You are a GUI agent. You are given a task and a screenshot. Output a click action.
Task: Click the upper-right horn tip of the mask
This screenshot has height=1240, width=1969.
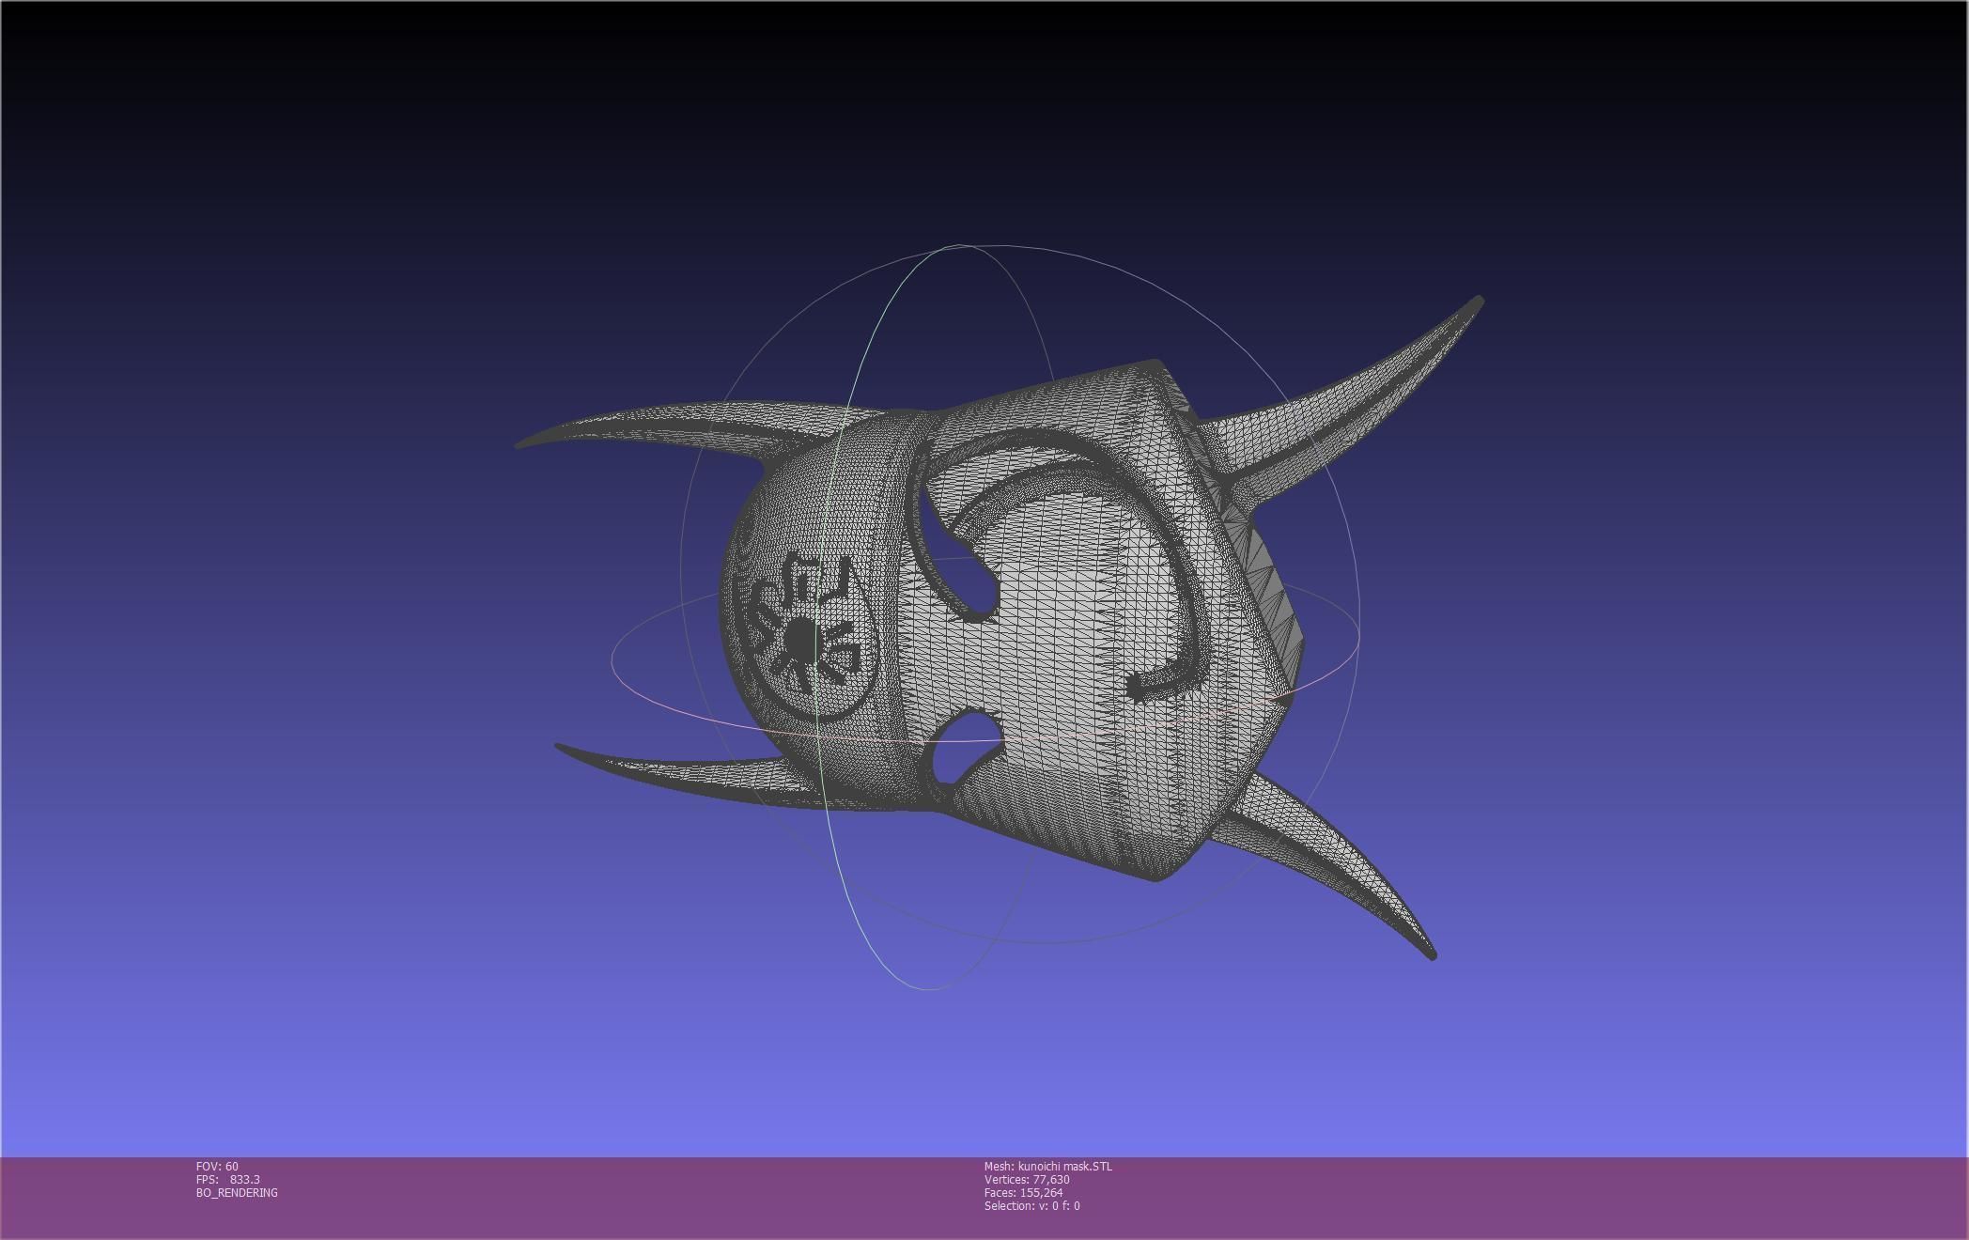click(x=1476, y=302)
